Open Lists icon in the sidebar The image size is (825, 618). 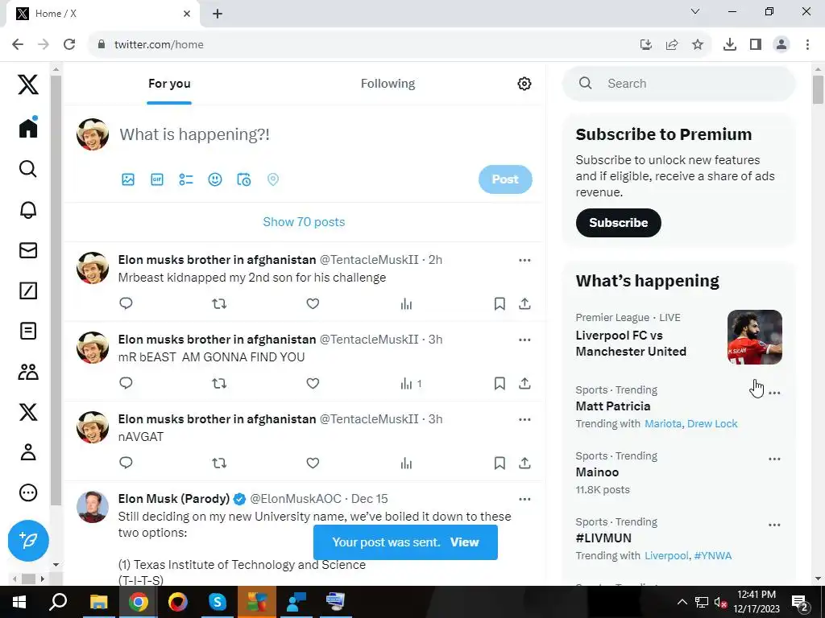[x=28, y=331]
